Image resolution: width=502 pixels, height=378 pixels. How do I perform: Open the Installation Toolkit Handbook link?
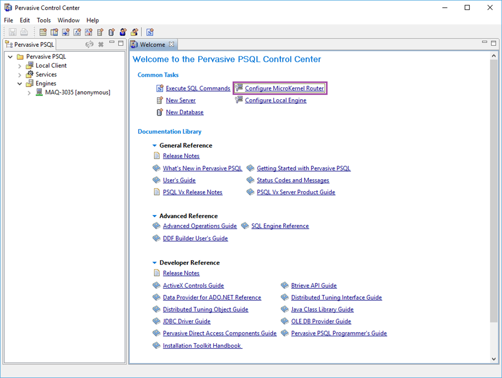202,346
